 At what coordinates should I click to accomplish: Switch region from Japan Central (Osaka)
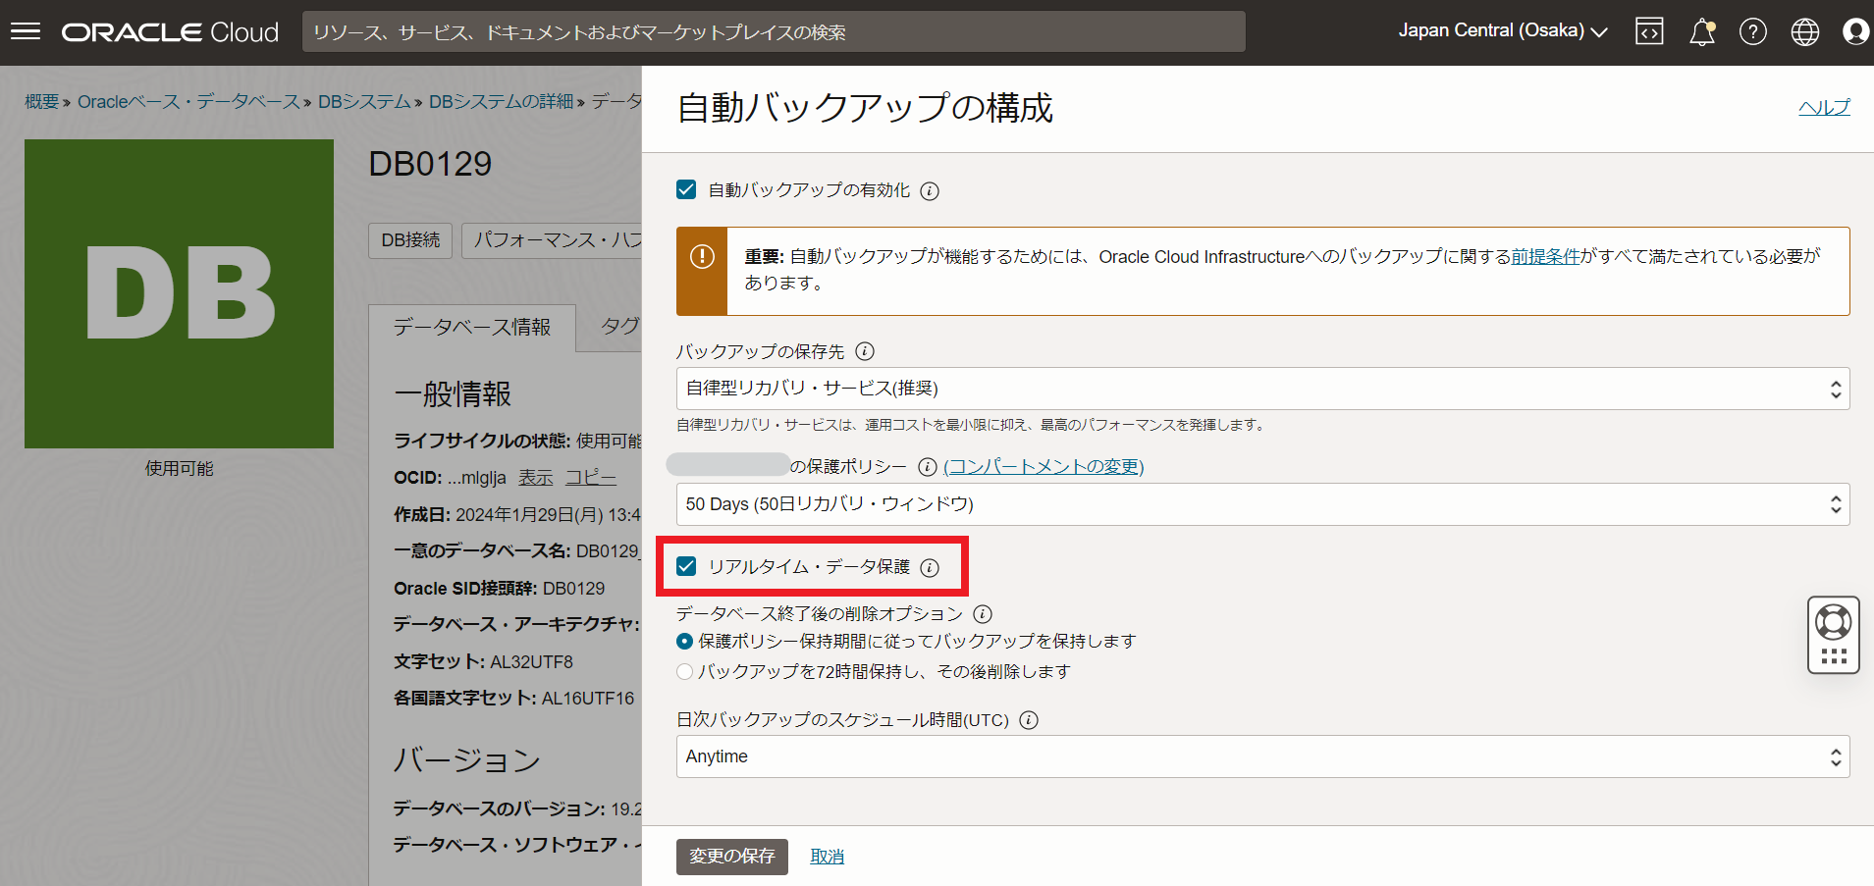pos(1502,31)
